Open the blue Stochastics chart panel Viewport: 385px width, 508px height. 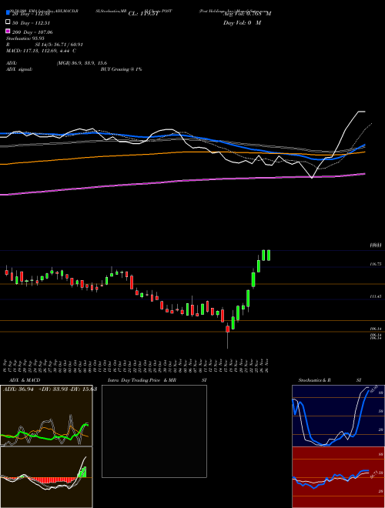338,416
